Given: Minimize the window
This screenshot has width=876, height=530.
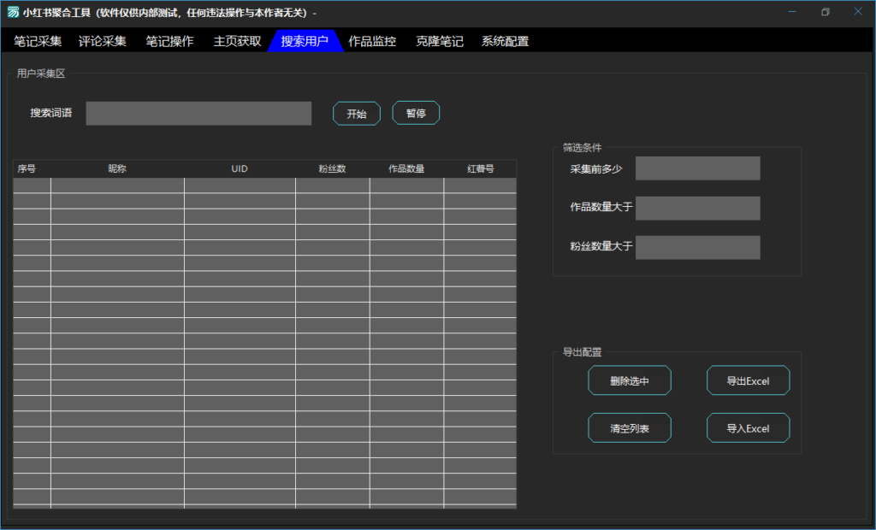Looking at the screenshot, I should 792,12.
